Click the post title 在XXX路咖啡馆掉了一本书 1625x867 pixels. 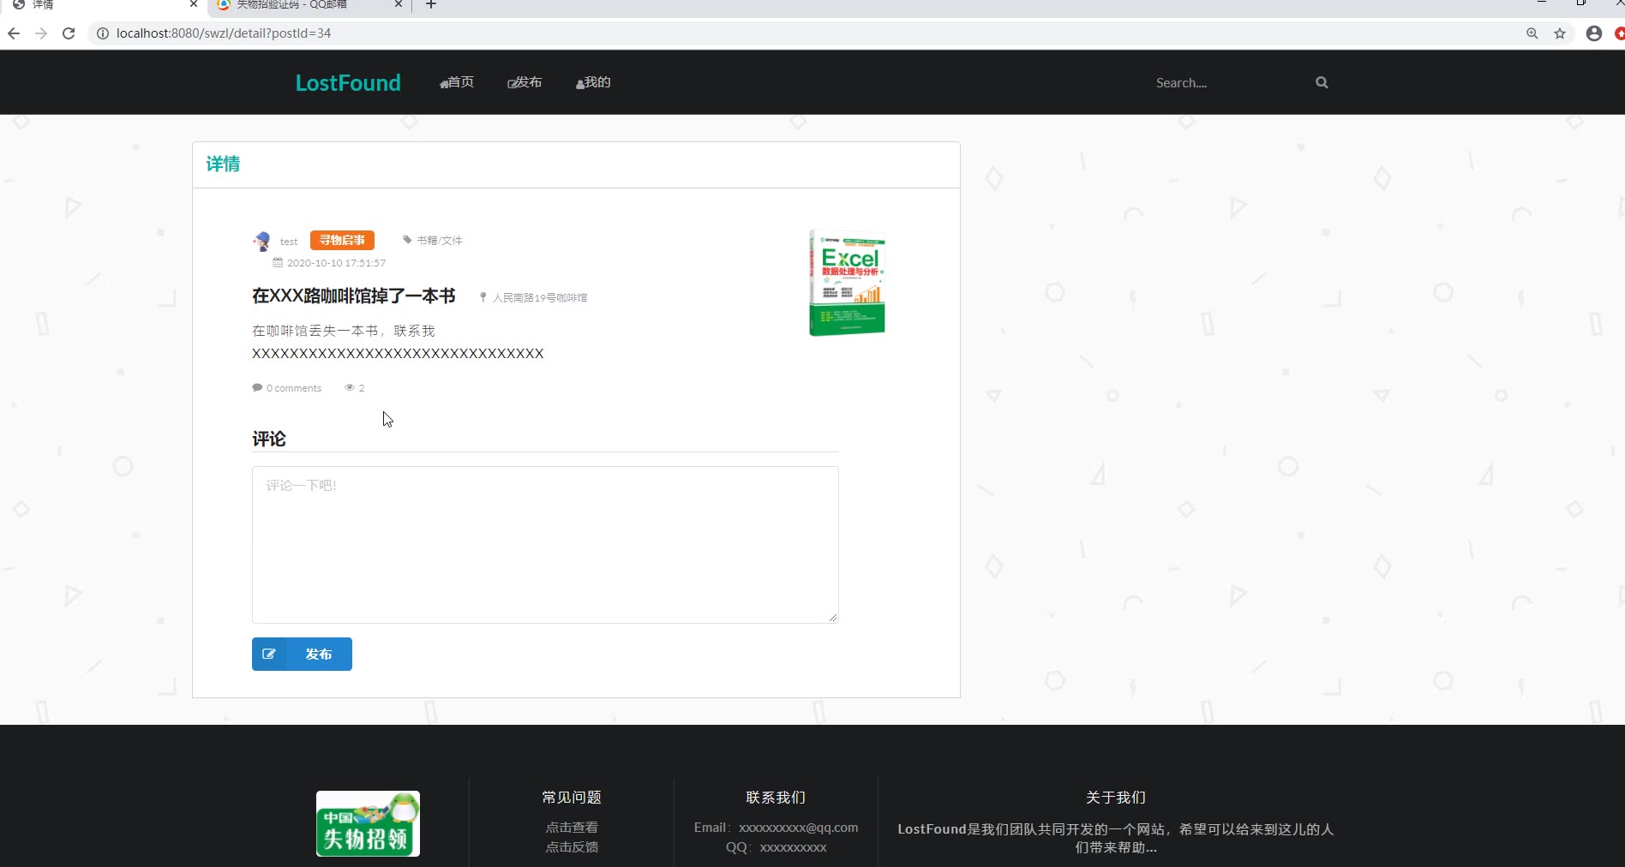(354, 296)
